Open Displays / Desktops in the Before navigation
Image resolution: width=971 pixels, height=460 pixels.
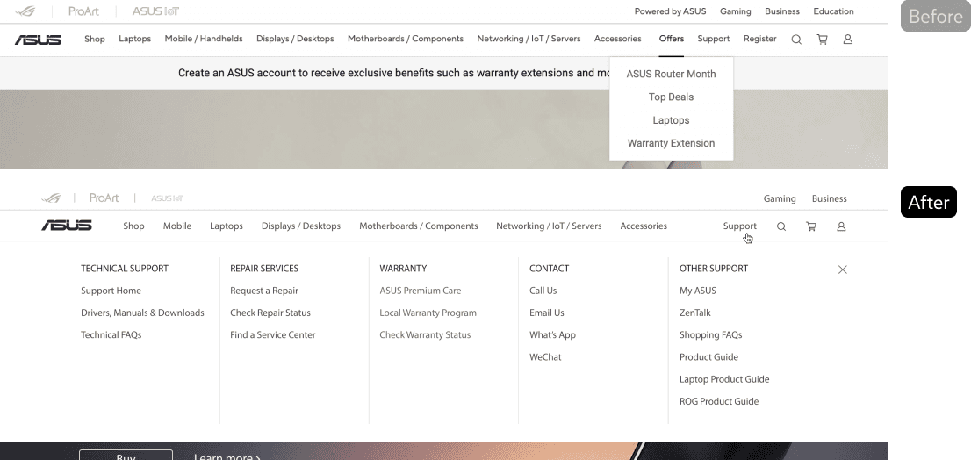tap(295, 39)
